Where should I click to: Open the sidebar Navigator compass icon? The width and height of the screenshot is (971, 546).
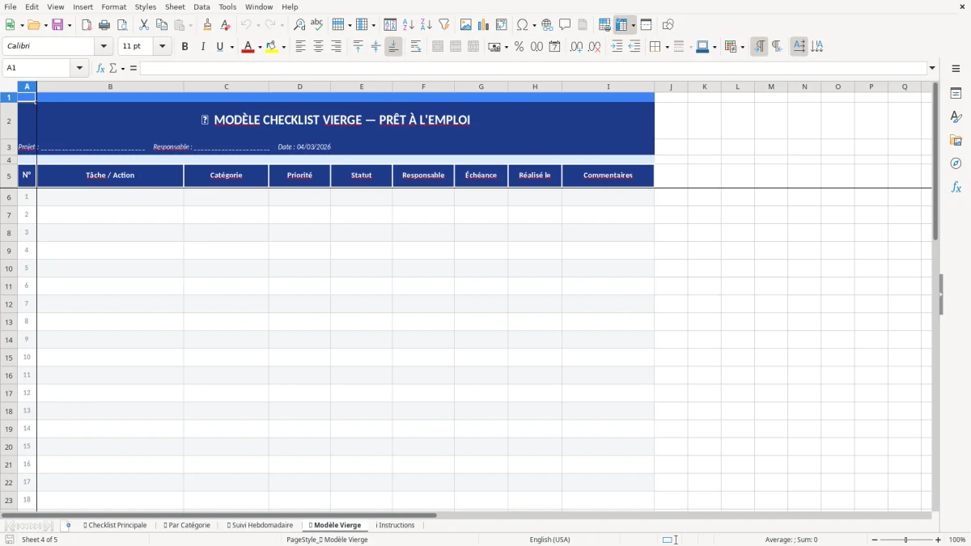tap(956, 163)
